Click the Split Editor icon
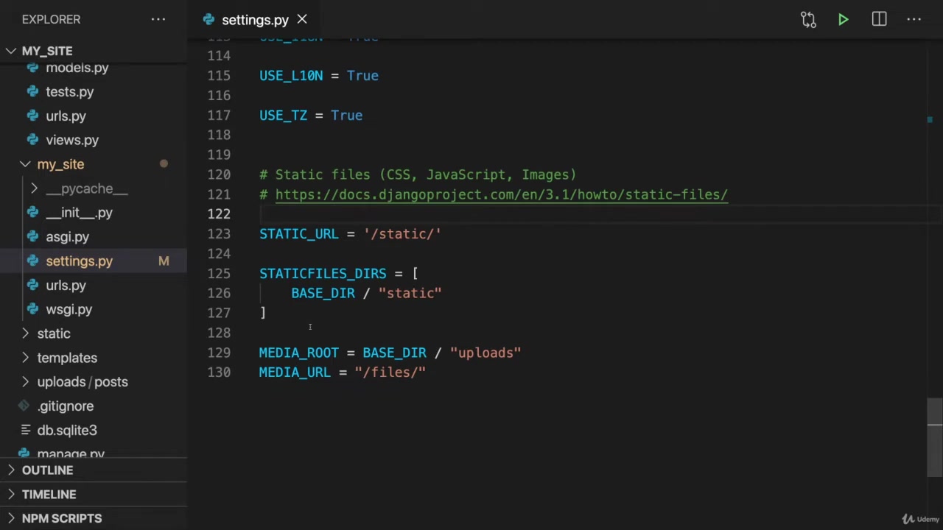 (x=879, y=20)
